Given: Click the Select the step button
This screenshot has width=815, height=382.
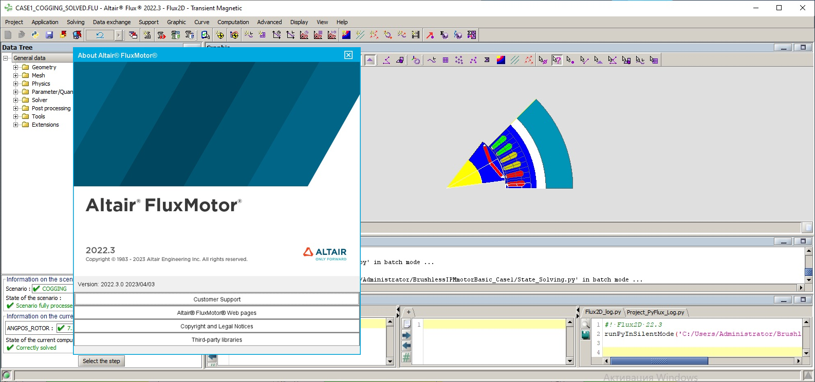Looking at the screenshot, I should tap(101, 361).
